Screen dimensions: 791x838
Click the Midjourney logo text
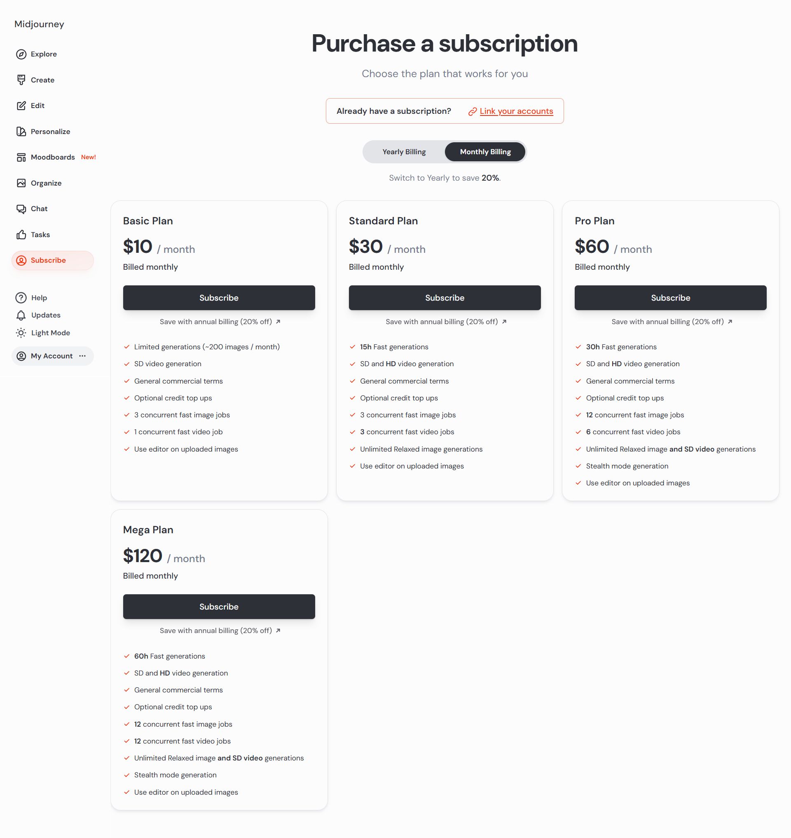(x=39, y=24)
